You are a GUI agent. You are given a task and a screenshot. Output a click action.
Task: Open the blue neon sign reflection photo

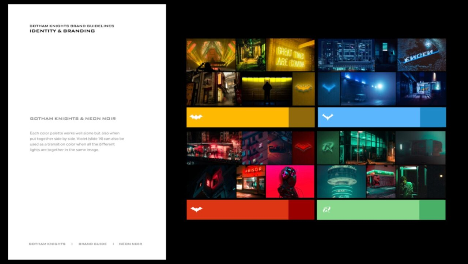(x=422, y=55)
